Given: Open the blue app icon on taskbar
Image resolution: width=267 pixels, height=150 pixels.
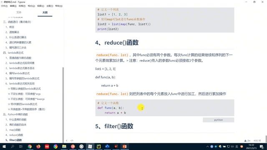Looking at the screenshot, I should pos(107,146).
